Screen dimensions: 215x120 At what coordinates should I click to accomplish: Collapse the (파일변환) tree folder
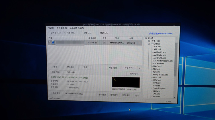(149, 44)
